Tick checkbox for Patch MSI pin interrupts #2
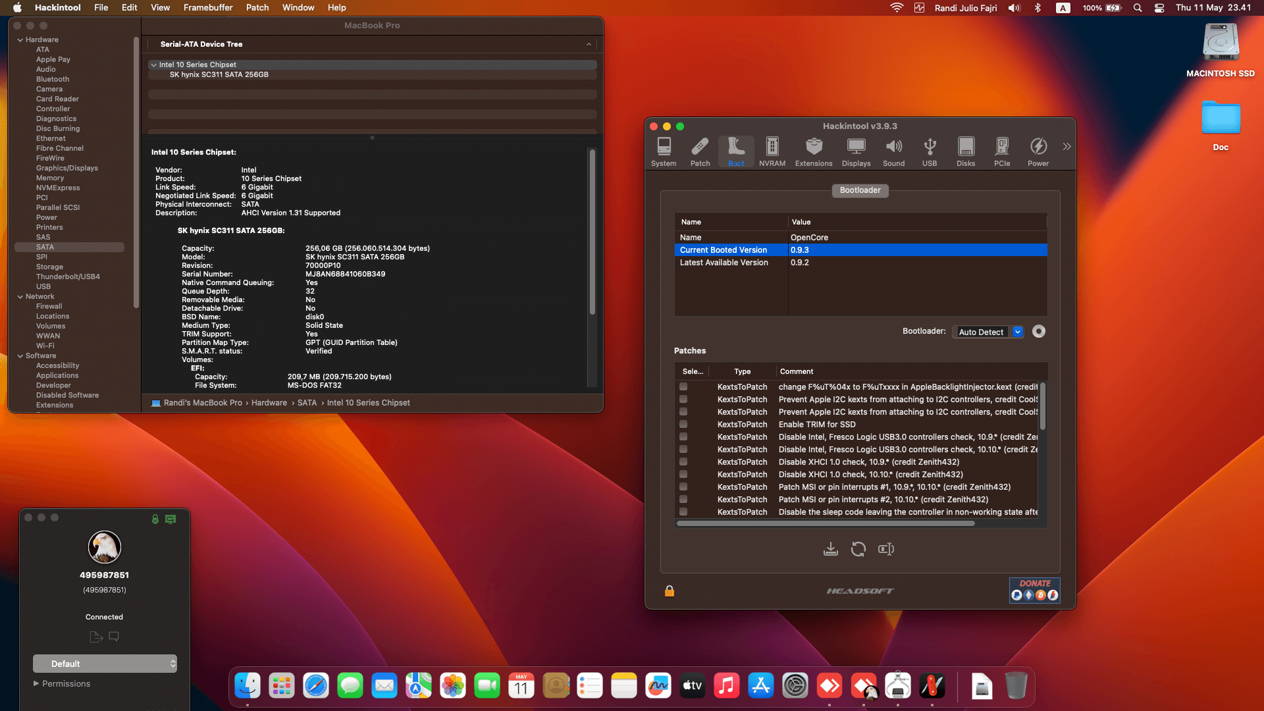This screenshot has height=711, width=1264. click(x=683, y=499)
